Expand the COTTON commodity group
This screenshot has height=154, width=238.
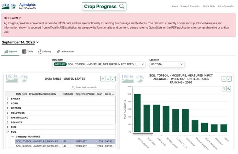pyautogui.click(x=8, y=108)
